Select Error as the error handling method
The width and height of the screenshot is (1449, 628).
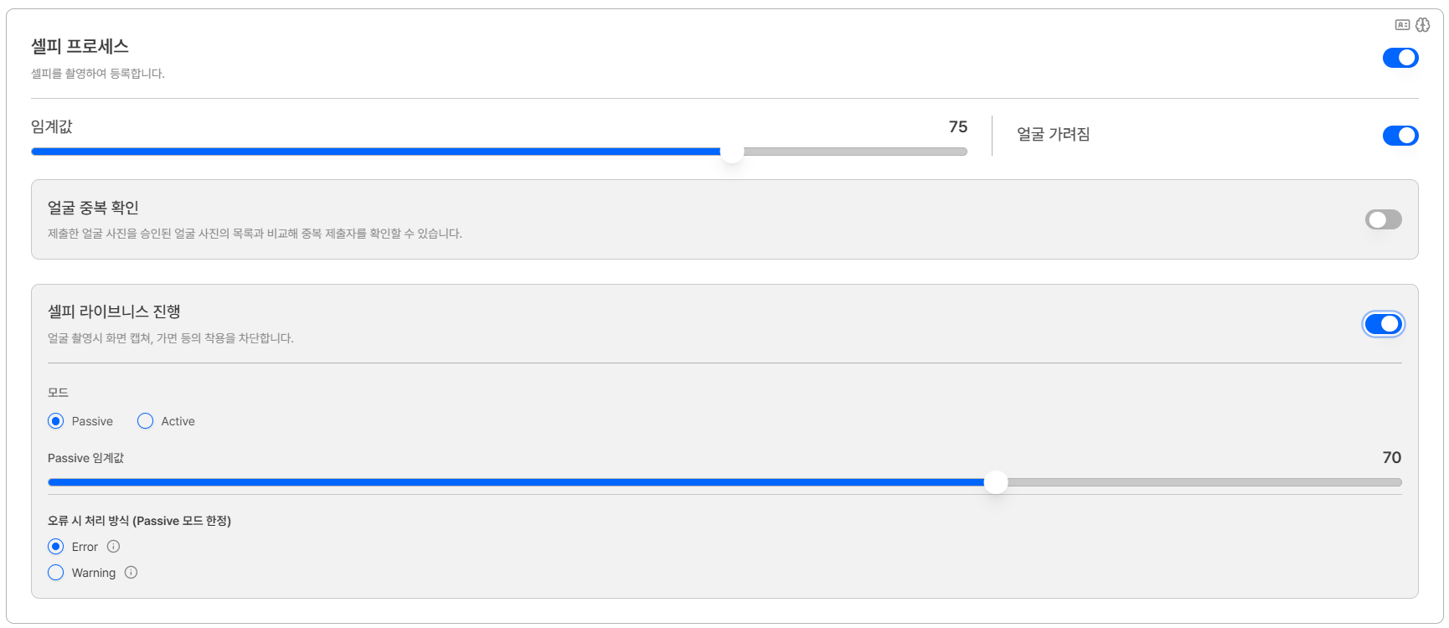[56, 547]
